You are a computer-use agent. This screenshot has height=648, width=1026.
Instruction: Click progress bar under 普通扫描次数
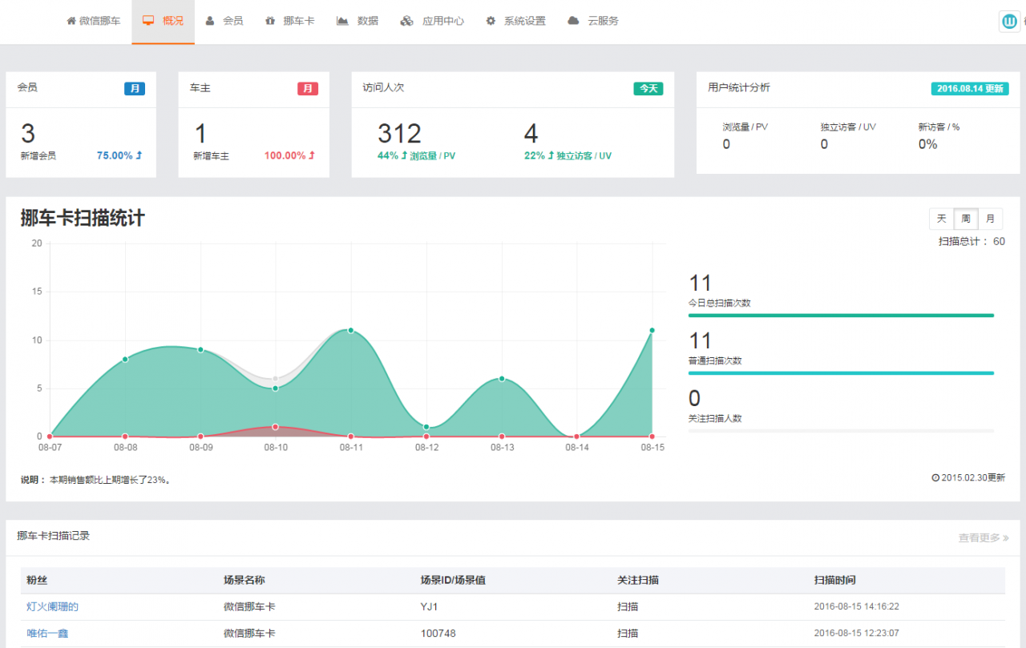841,372
